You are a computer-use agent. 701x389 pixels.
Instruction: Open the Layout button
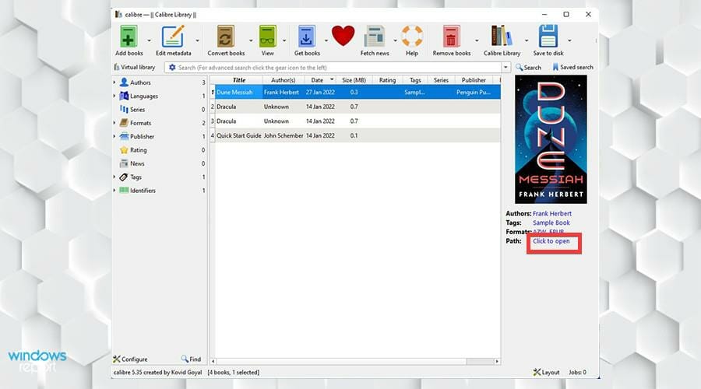coord(546,372)
